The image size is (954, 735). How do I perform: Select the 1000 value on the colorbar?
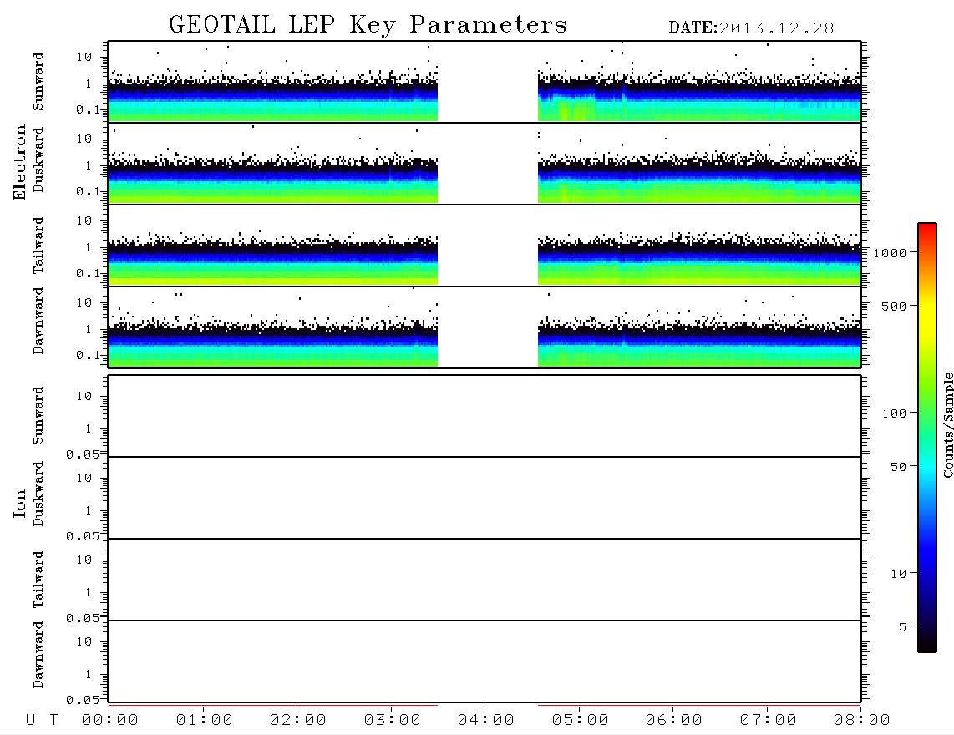pyautogui.click(x=891, y=253)
